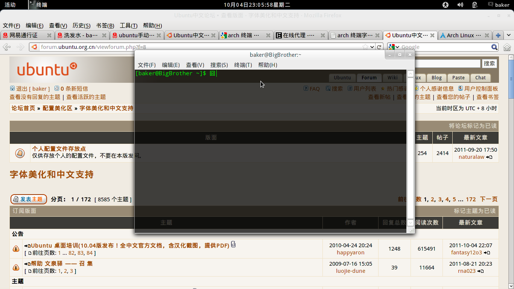The width and height of the screenshot is (514, 289).
Task: Open the battery status indicator
Action: pos(475,5)
